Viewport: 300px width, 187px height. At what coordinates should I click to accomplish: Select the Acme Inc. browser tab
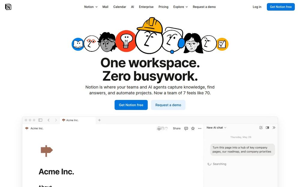(x=78, y=120)
